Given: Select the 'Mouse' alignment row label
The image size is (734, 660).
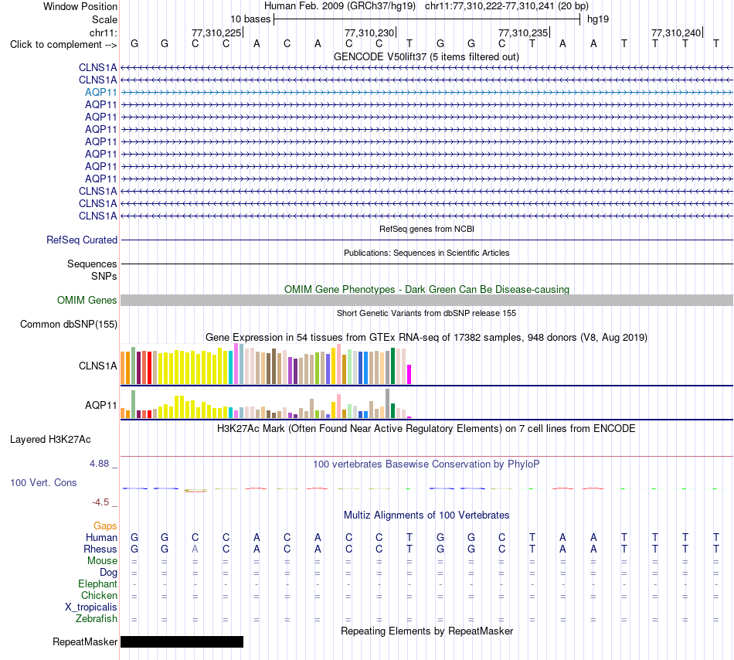Looking at the screenshot, I should pos(102,560).
